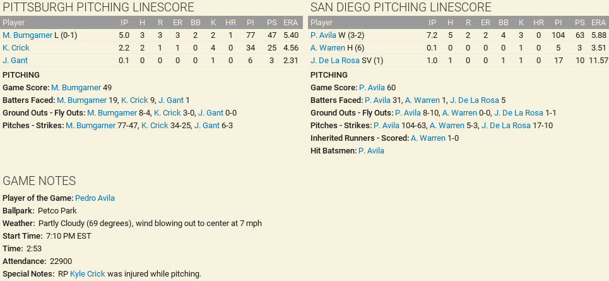Click Kyle Crick link in Special Notes
609x281 pixels.
88,274
